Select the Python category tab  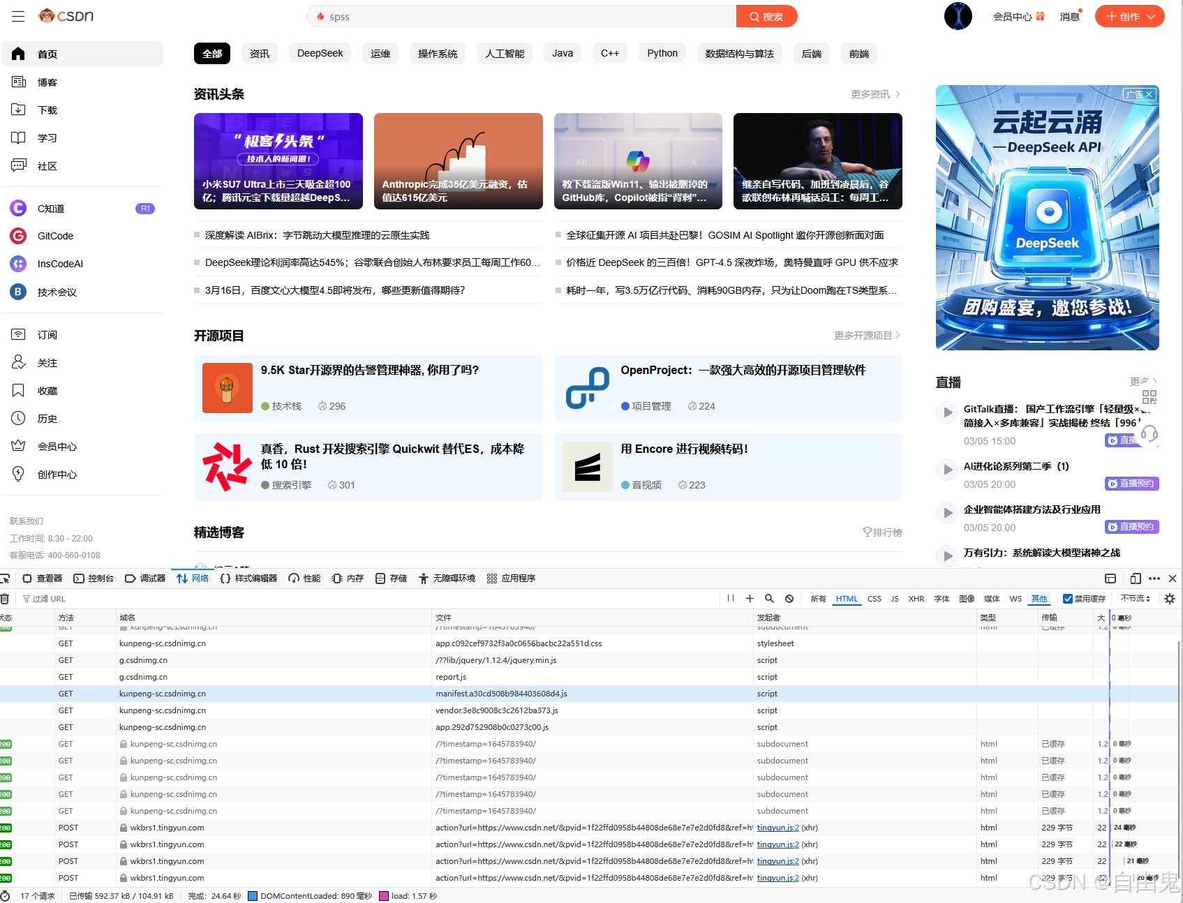coord(662,54)
